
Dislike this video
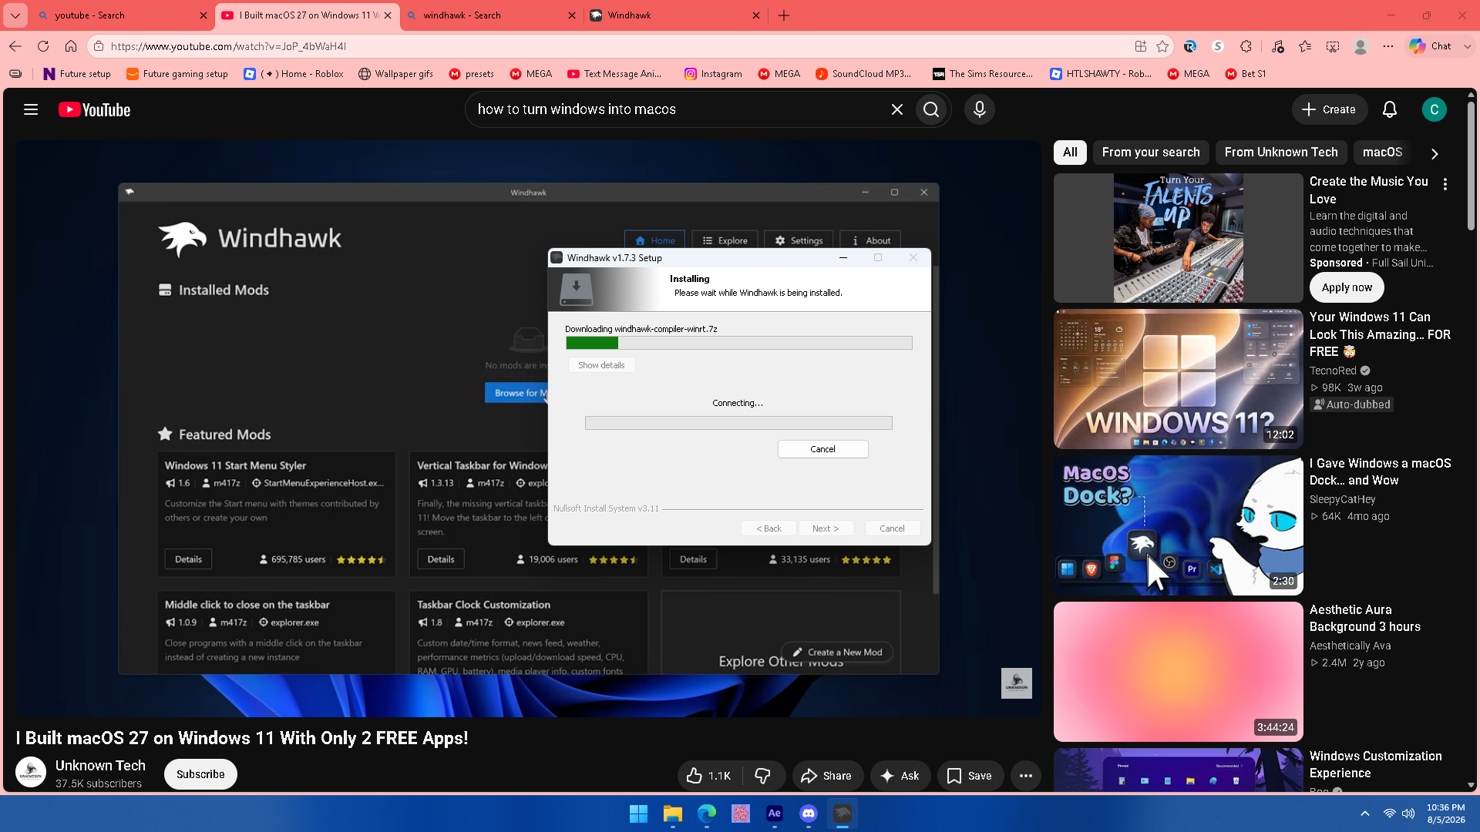tap(763, 776)
